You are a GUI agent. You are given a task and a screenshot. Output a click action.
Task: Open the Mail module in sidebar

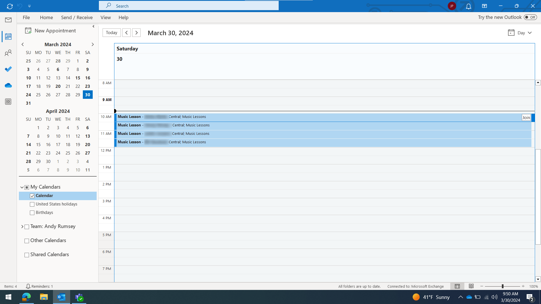pyautogui.click(x=8, y=20)
